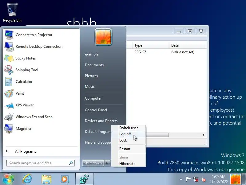Click the Type column header
This screenshot has width=246, height=185.
point(151,45)
